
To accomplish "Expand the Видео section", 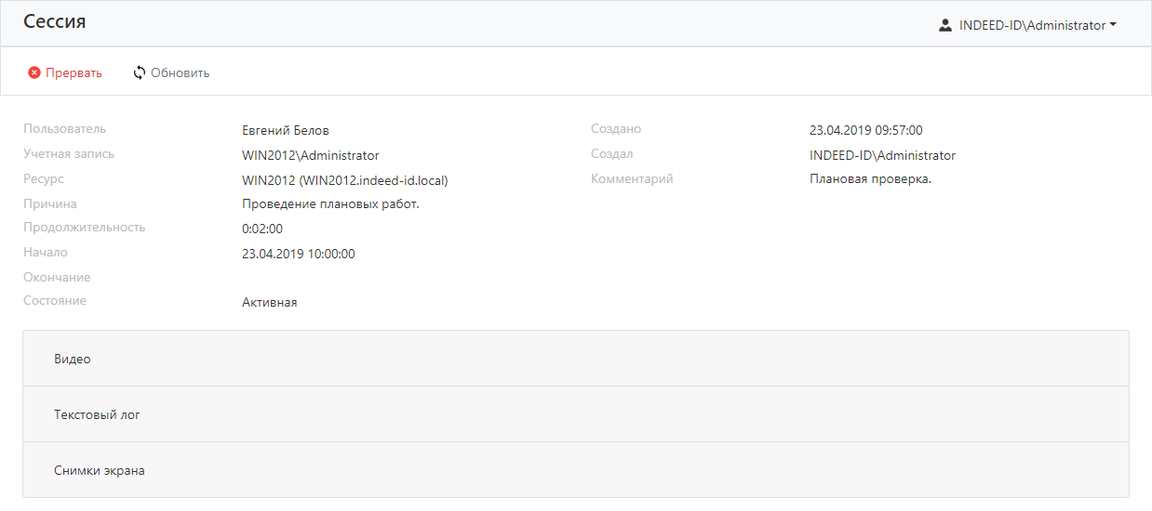I will pyautogui.click(x=73, y=359).
